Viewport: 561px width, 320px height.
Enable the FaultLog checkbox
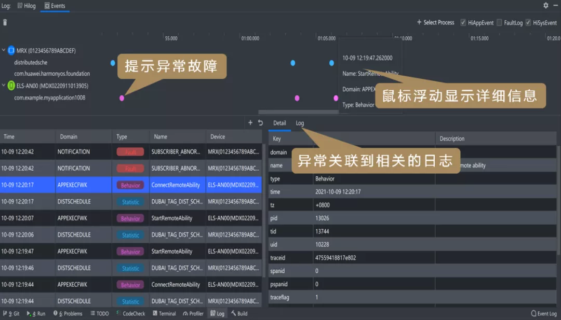pyautogui.click(x=500, y=22)
